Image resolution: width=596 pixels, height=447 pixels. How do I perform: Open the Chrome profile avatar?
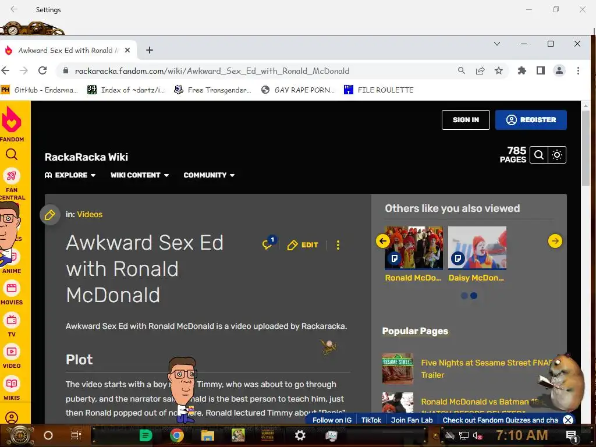pos(559,70)
